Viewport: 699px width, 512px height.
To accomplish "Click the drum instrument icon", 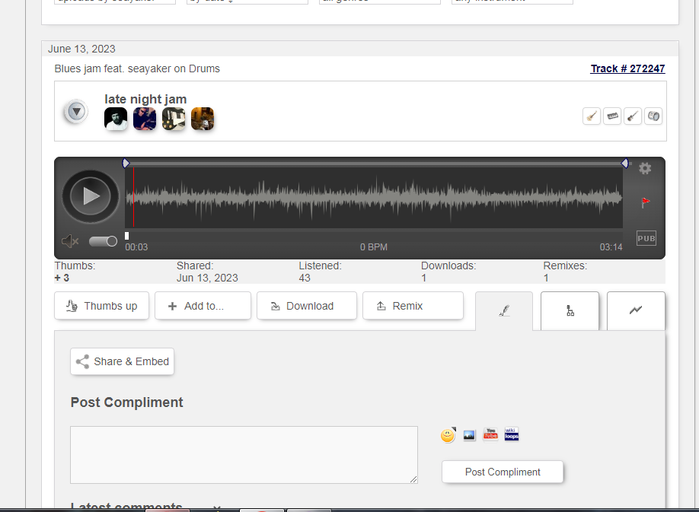I will point(653,116).
